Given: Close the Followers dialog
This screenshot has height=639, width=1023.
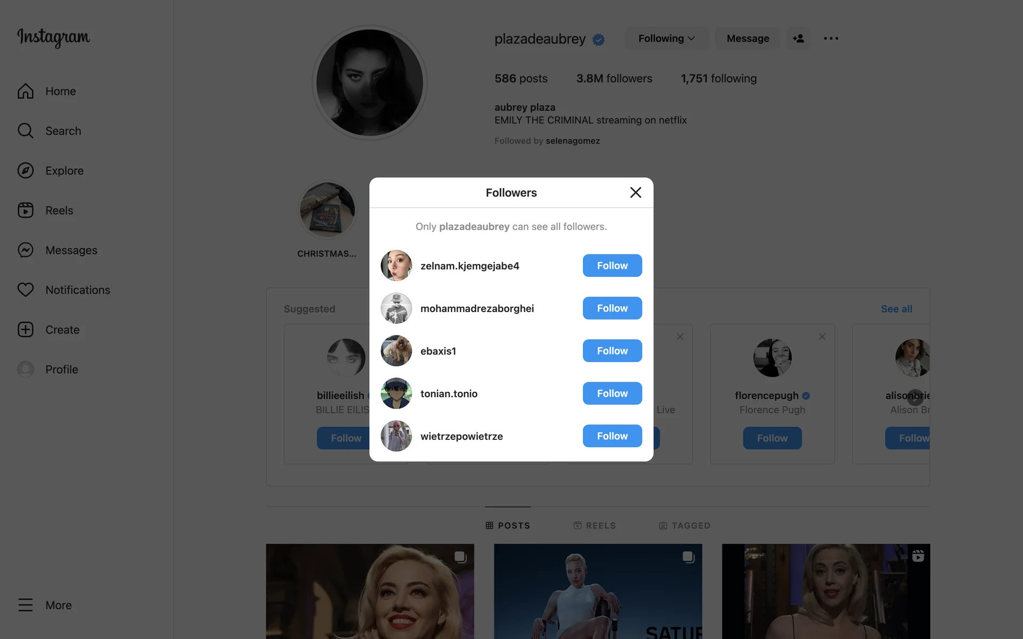Looking at the screenshot, I should [635, 193].
